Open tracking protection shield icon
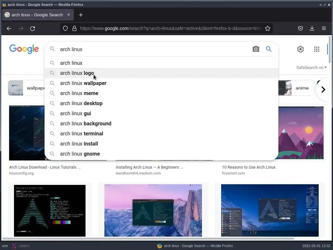This screenshot has height=250, width=333. pyautogui.click(x=65, y=29)
